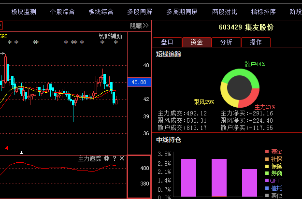Click the QFII legend swatch
The height and width of the screenshot is (199, 302).
click(267, 181)
